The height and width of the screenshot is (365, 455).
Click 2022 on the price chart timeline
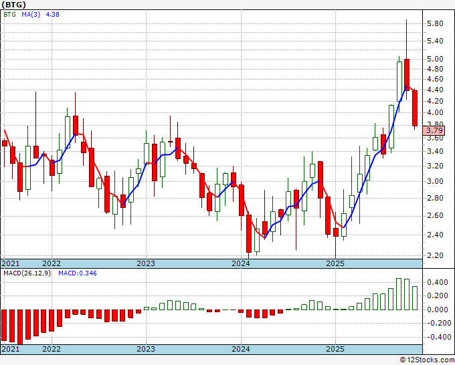tap(52, 263)
